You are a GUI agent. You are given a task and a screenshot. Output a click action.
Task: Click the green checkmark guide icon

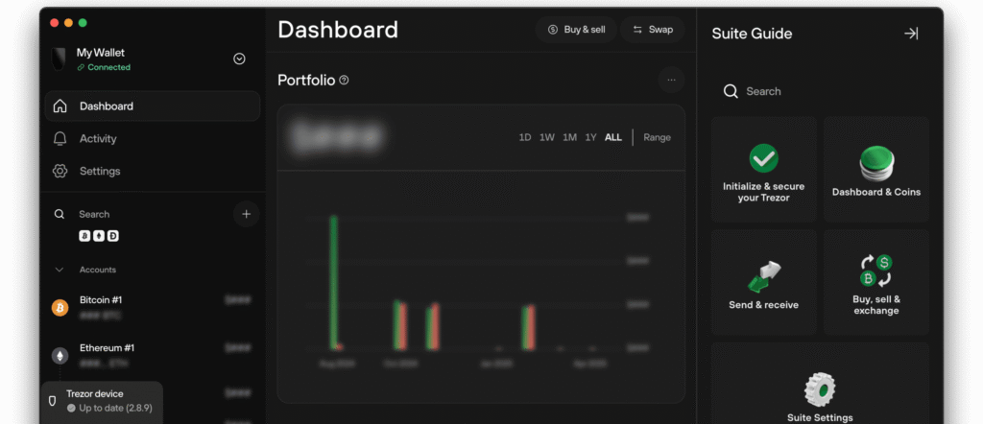(763, 158)
